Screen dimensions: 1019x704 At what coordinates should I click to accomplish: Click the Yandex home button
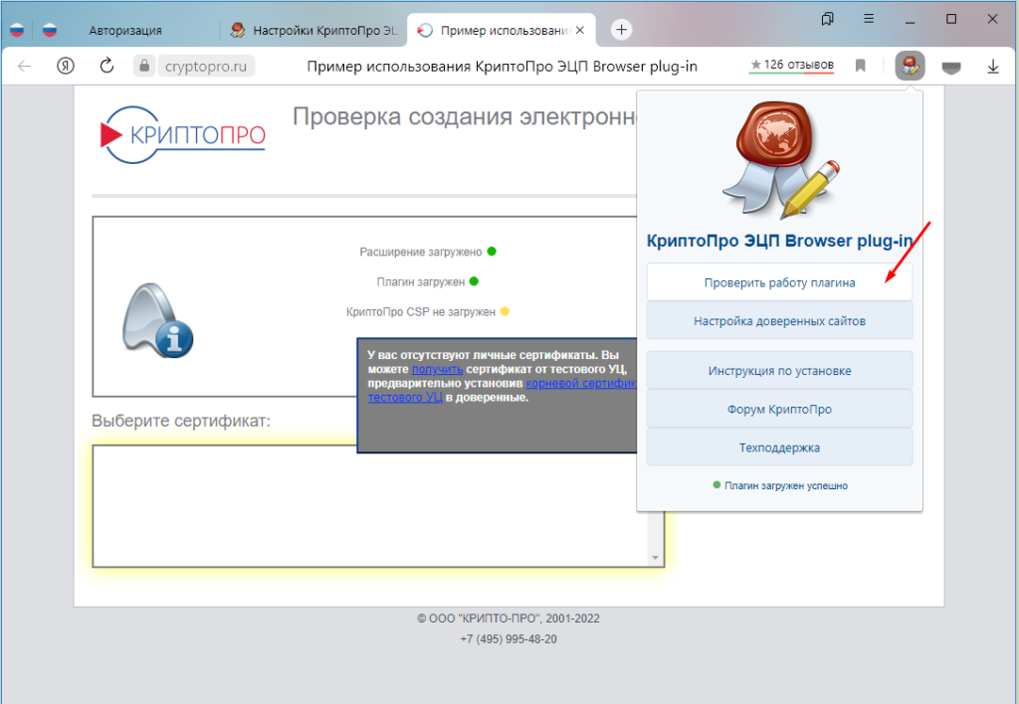(67, 67)
